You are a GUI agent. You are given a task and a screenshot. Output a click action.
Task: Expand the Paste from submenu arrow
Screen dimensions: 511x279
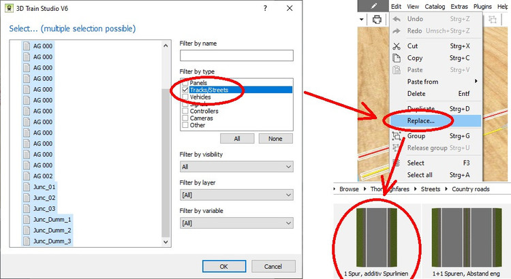pyautogui.click(x=476, y=81)
